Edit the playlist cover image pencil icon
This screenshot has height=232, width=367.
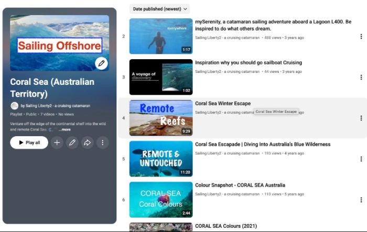coord(101,63)
